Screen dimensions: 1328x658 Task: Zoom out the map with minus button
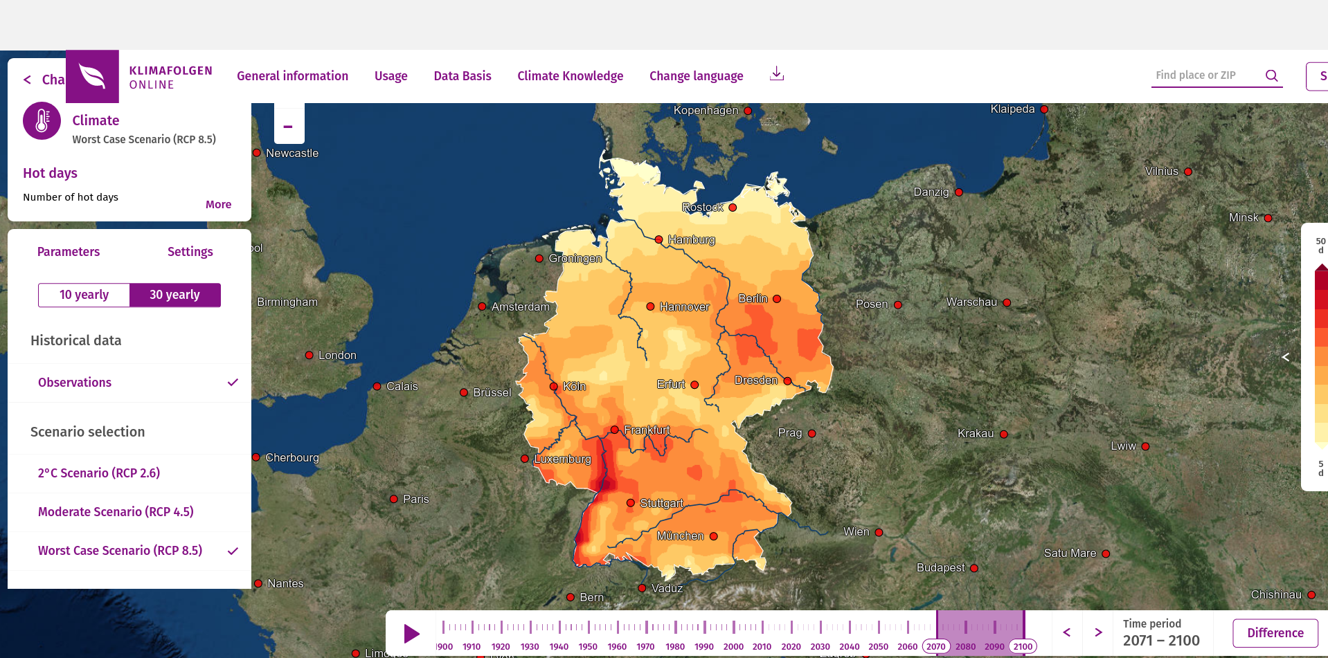point(288,127)
